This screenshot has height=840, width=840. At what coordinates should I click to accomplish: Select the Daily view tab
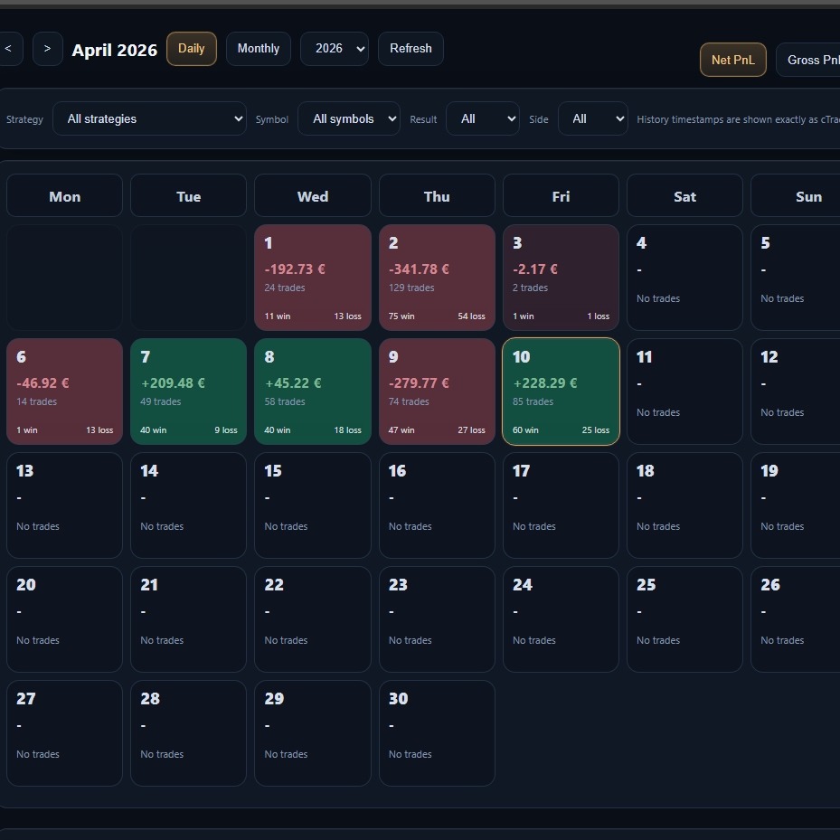click(x=191, y=49)
